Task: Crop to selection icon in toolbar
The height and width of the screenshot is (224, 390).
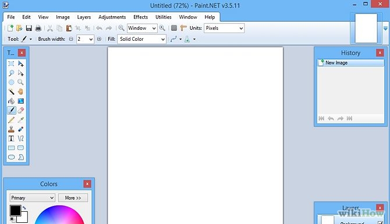Action: coord(78,28)
